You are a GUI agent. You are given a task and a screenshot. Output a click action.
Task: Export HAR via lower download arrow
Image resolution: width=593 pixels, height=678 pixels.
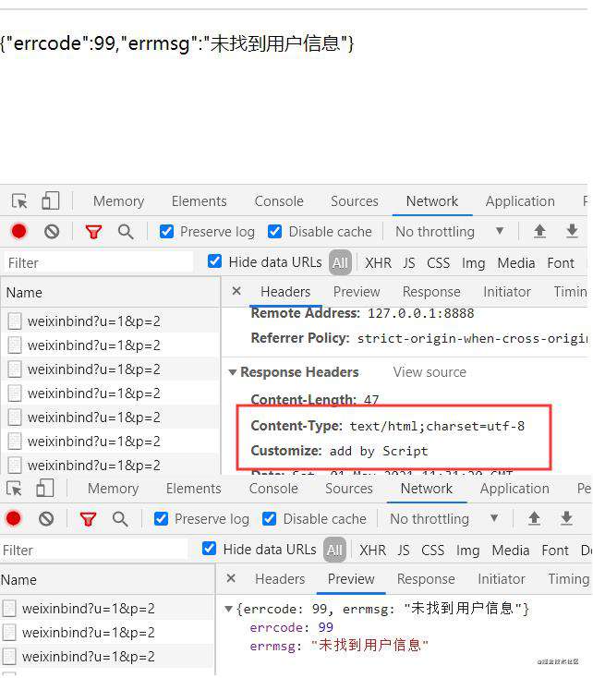pyautogui.click(x=566, y=518)
